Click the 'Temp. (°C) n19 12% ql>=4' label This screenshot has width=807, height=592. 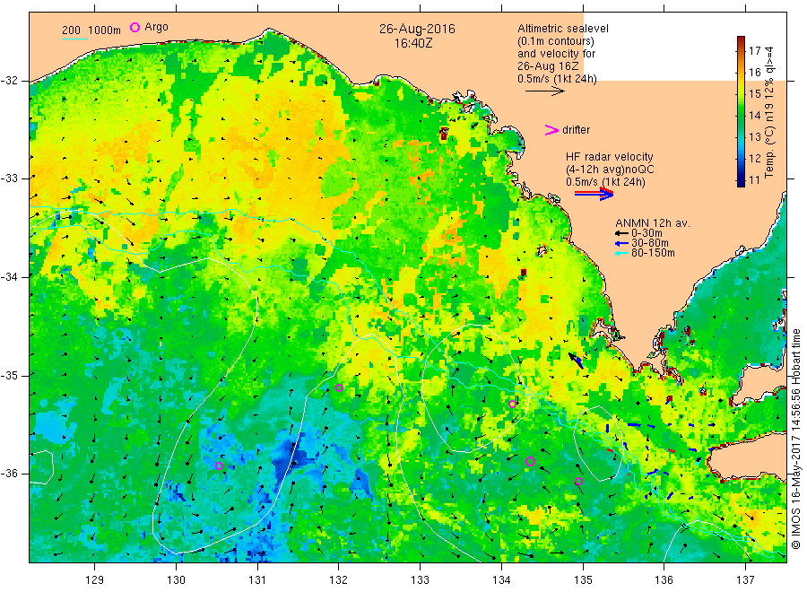(769, 112)
